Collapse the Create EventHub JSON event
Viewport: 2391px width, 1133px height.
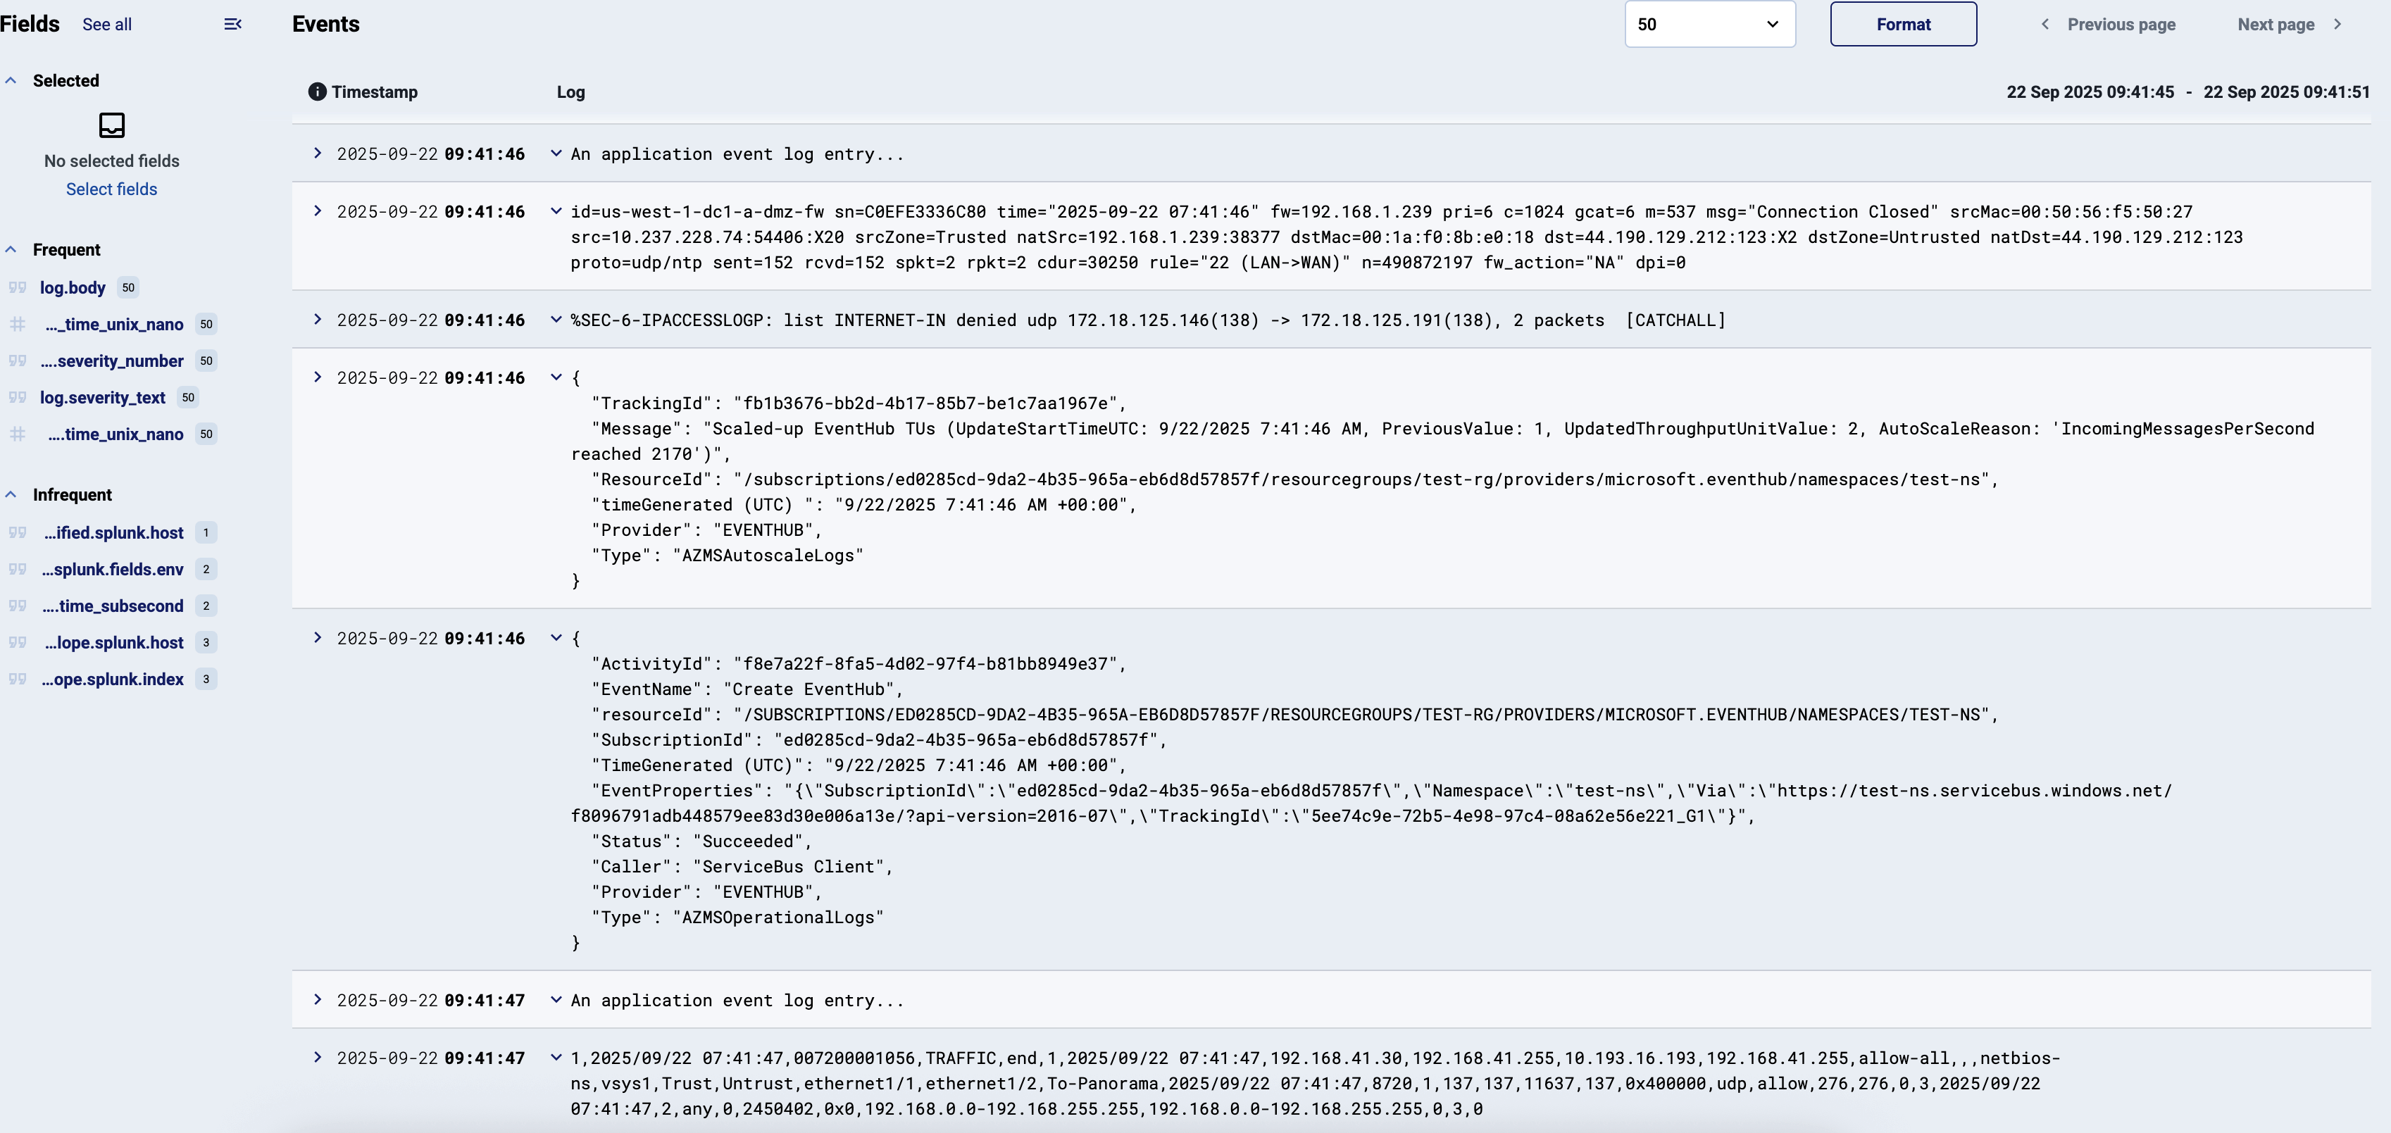pyautogui.click(x=556, y=637)
